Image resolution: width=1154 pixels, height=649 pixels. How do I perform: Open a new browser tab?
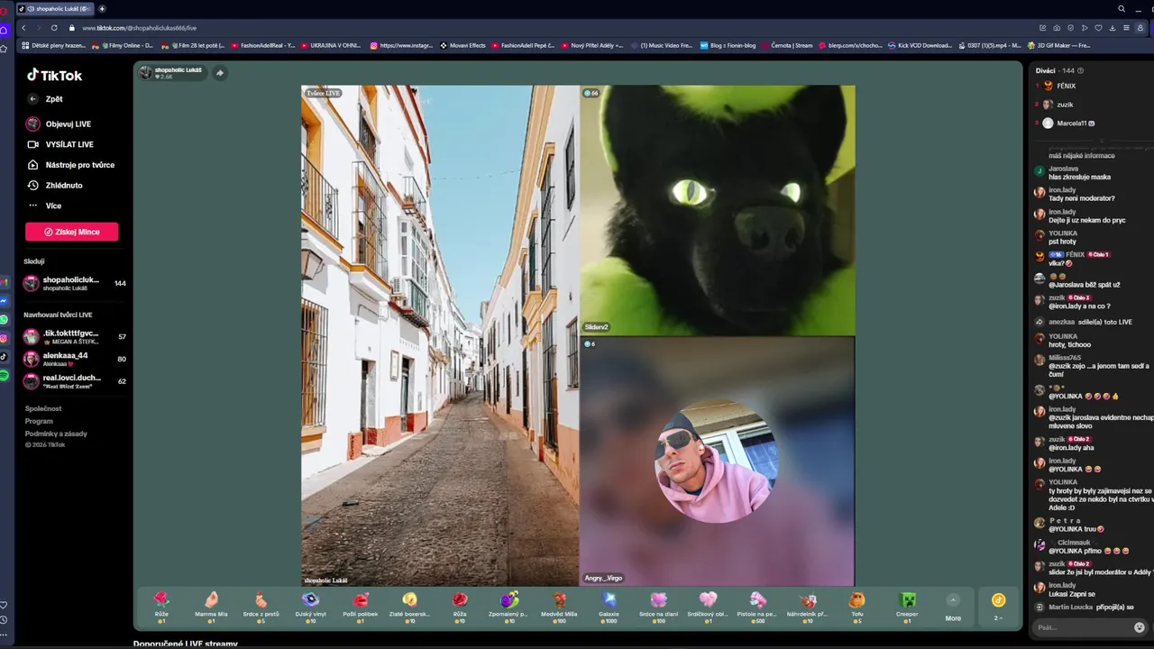click(102, 8)
